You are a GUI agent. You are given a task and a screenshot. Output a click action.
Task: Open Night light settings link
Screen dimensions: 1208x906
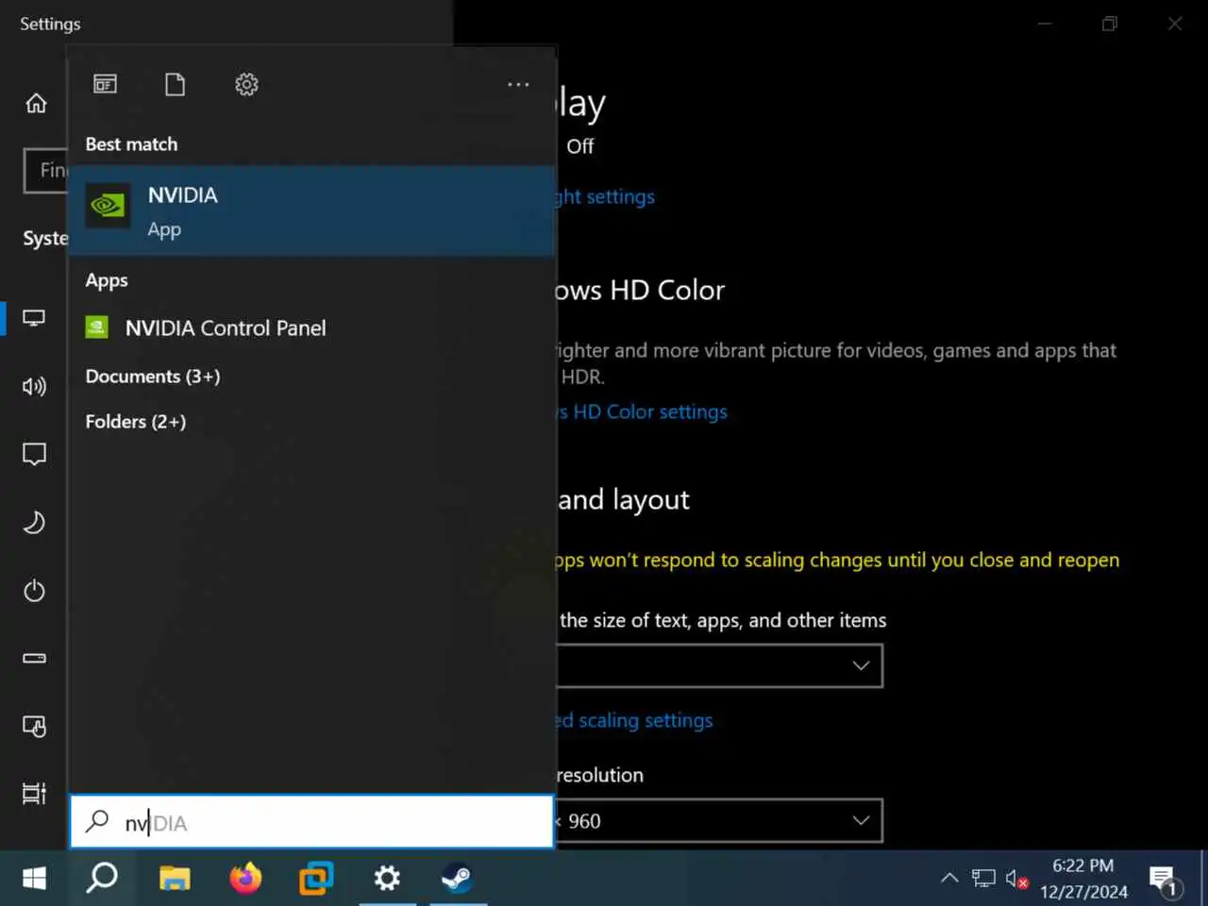pos(605,196)
